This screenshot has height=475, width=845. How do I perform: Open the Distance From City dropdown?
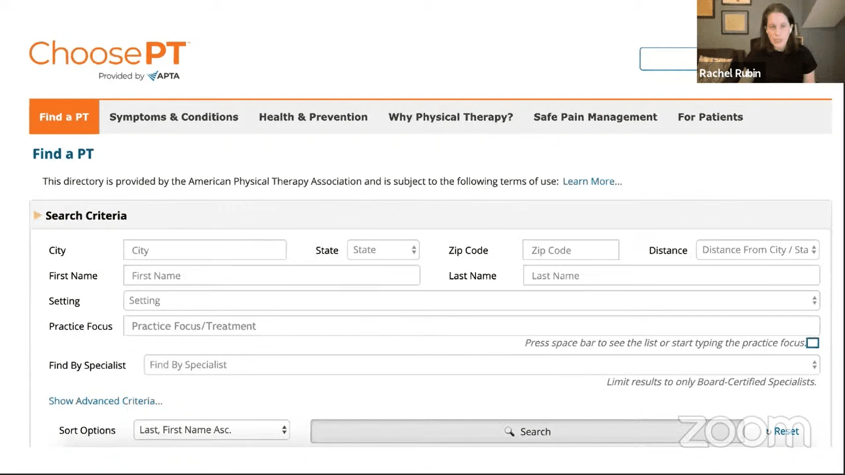click(758, 250)
